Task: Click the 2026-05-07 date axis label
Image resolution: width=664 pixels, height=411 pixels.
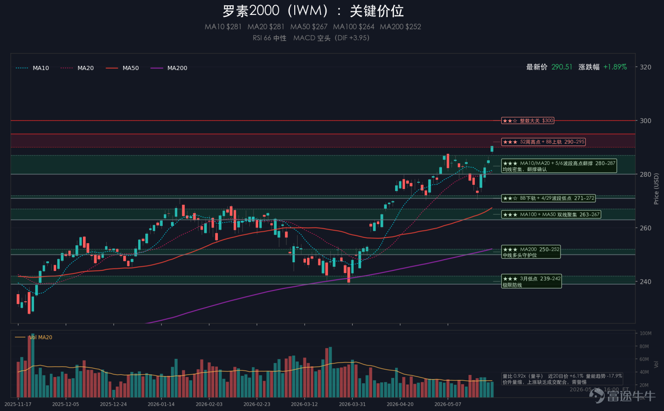Action: pyautogui.click(x=448, y=404)
